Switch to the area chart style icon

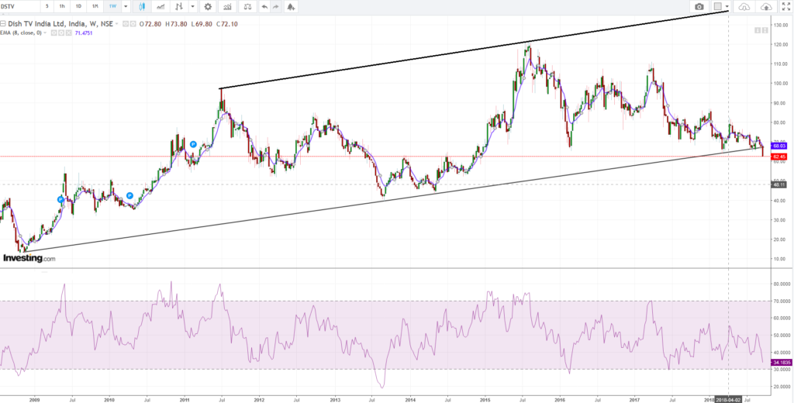pyautogui.click(x=161, y=6)
